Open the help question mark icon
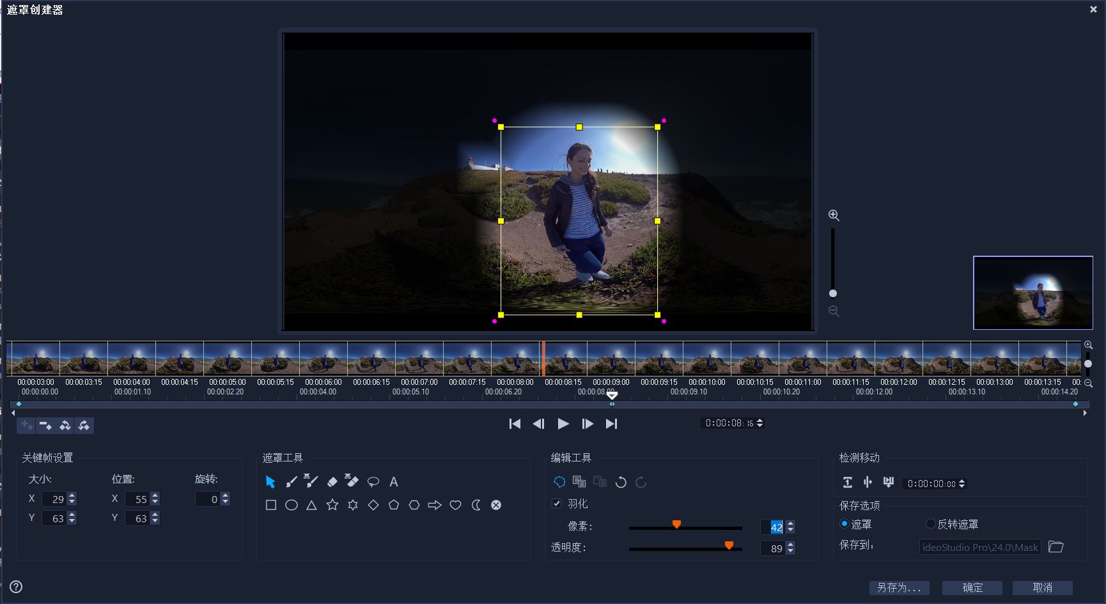The width and height of the screenshot is (1106, 604). [16, 587]
